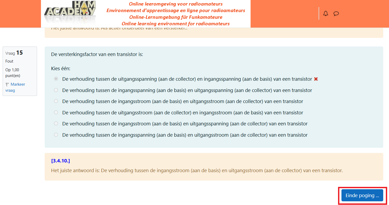The image size is (389, 205).
Task: Click the red cross incorrect-answer mark
Action: click(316, 79)
